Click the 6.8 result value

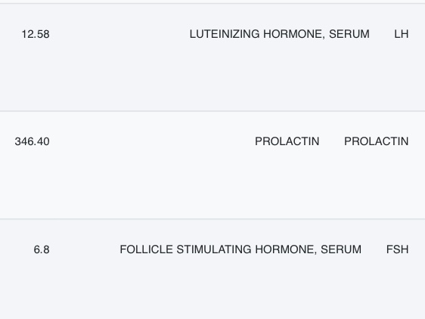point(42,249)
